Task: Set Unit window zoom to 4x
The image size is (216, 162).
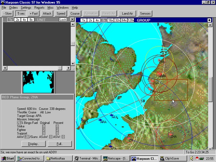Action: click(x=24, y=20)
